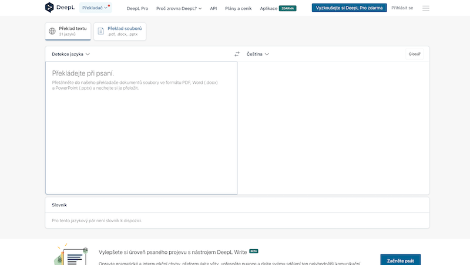
Task: Switch to the Překlad textu tab
Action: [x=68, y=32]
